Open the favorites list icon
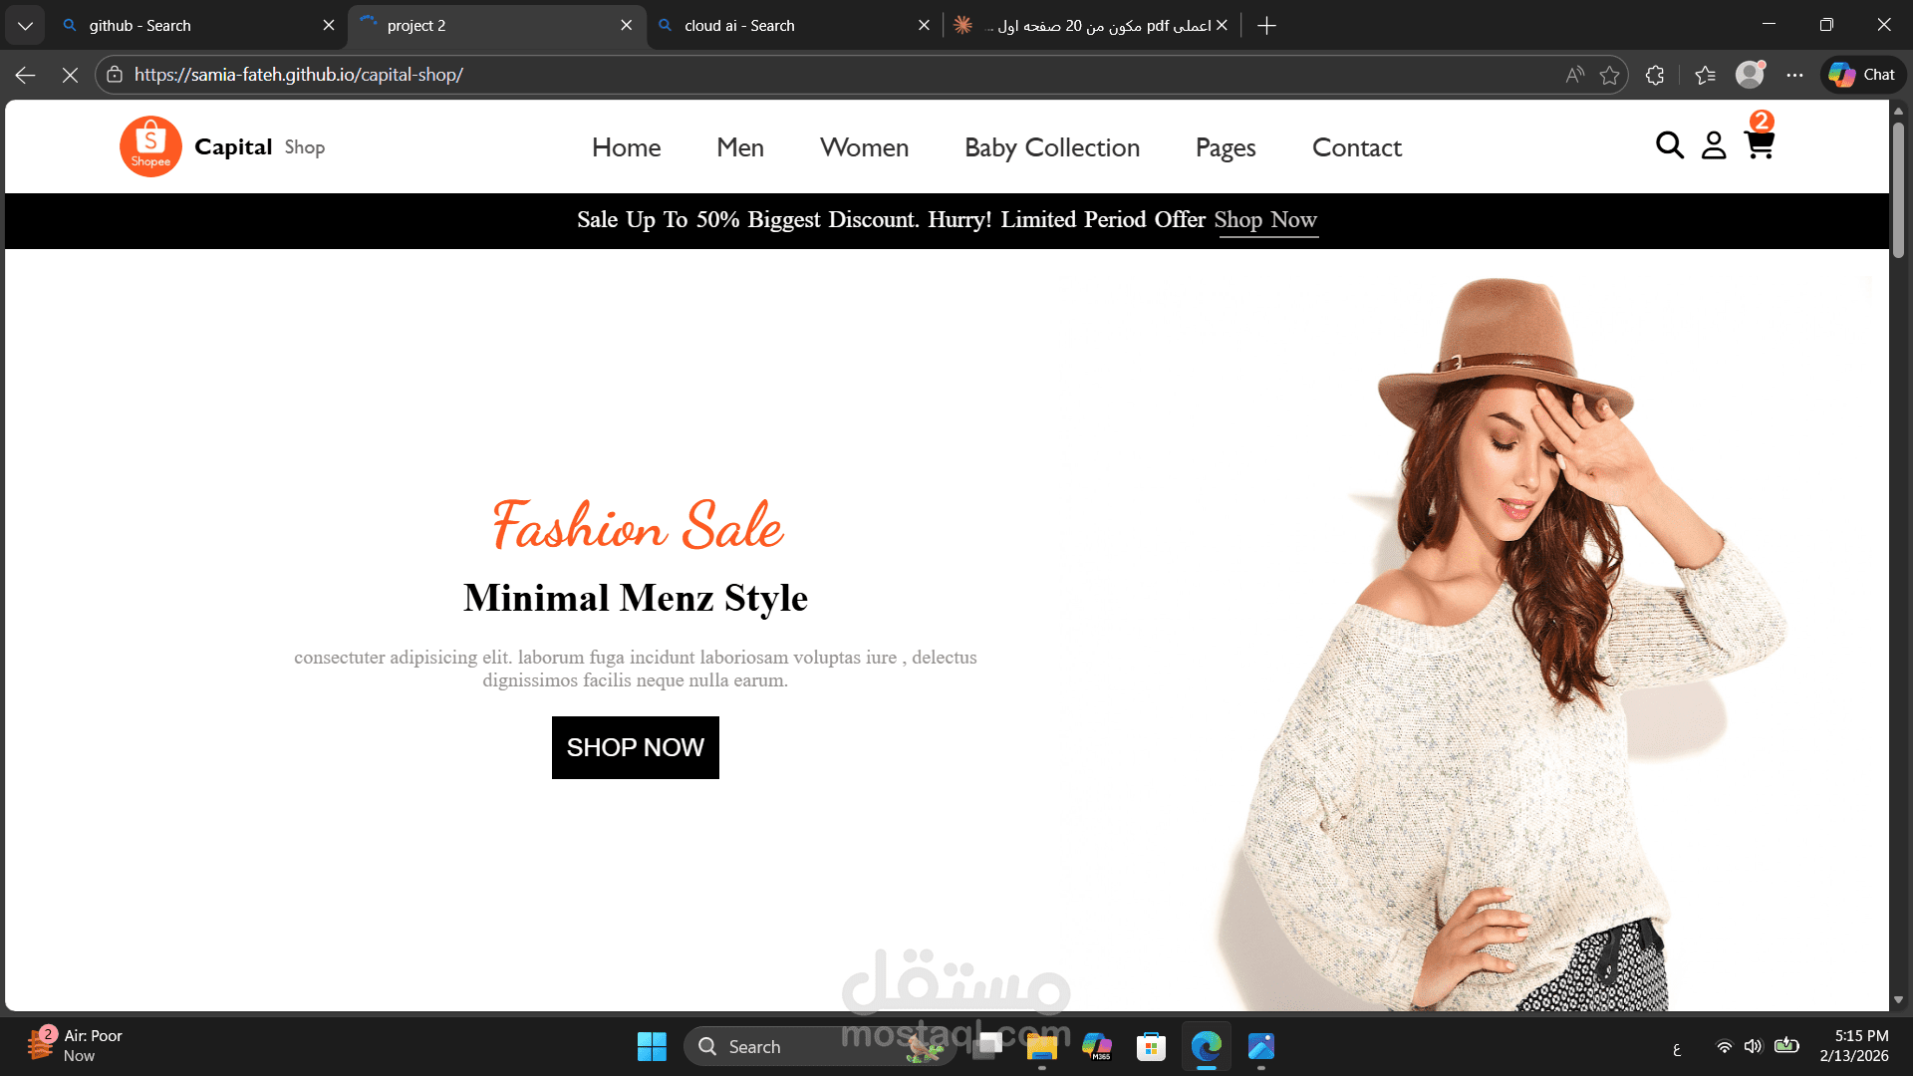Viewport: 1913px width, 1076px height. (x=1705, y=75)
